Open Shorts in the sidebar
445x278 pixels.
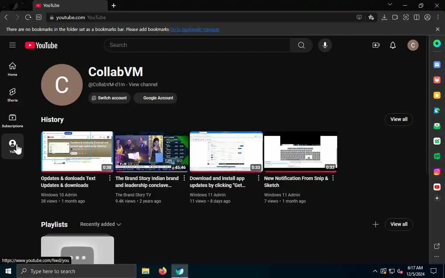click(x=13, y=95)
